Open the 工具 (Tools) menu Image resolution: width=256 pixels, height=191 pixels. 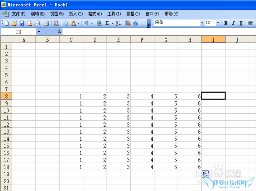click(x=114, y=14)
